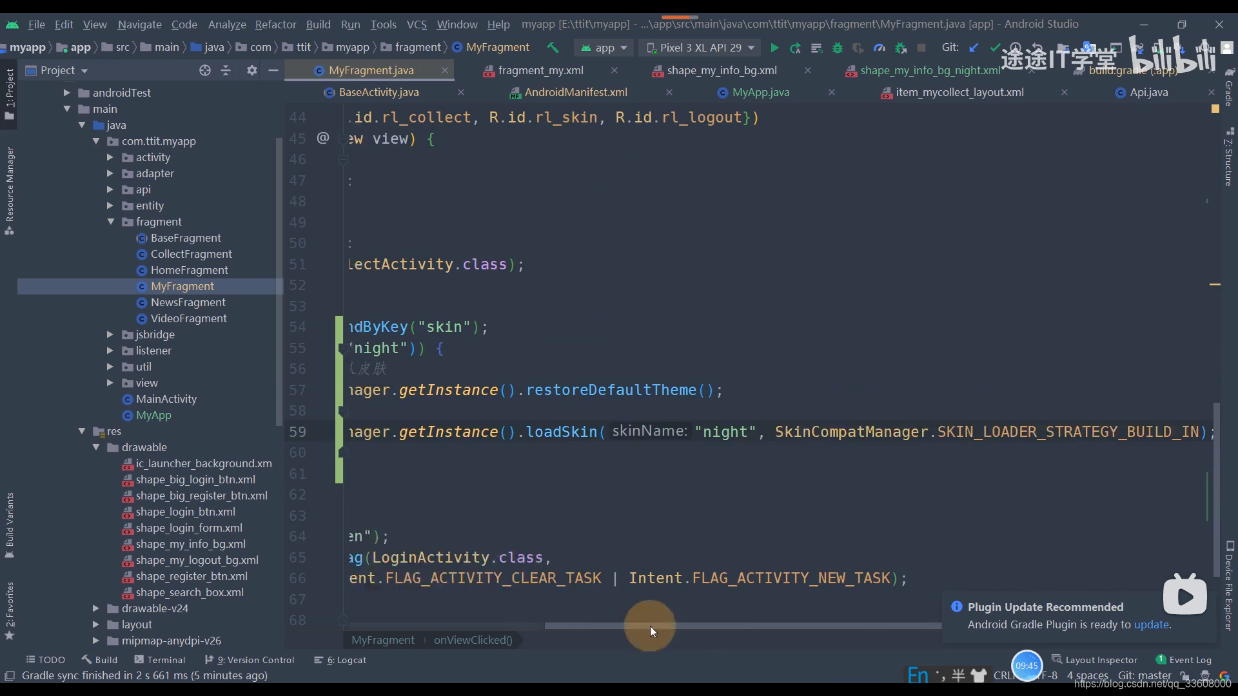Select CollectFragment in project tree
This screenshot has width=1238, height=696.
coord(191,254)
